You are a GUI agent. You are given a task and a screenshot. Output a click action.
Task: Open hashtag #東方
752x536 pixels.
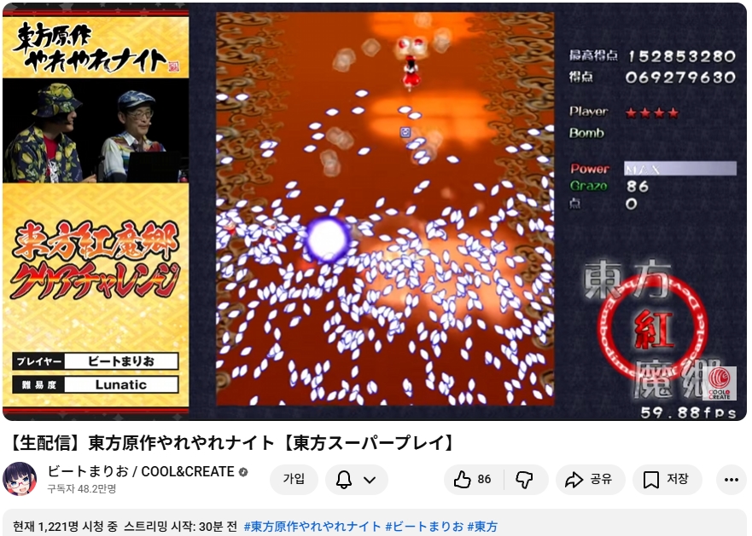pyautogui.click(x=482, y=527)
